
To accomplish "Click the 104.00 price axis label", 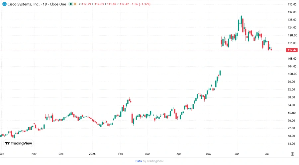I will [292, 66].
